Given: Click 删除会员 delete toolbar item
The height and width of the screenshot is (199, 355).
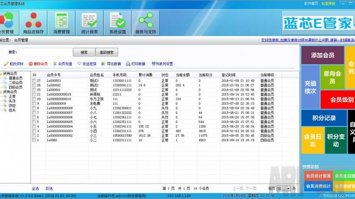Looking at the screenshot, I should (38, 63).
